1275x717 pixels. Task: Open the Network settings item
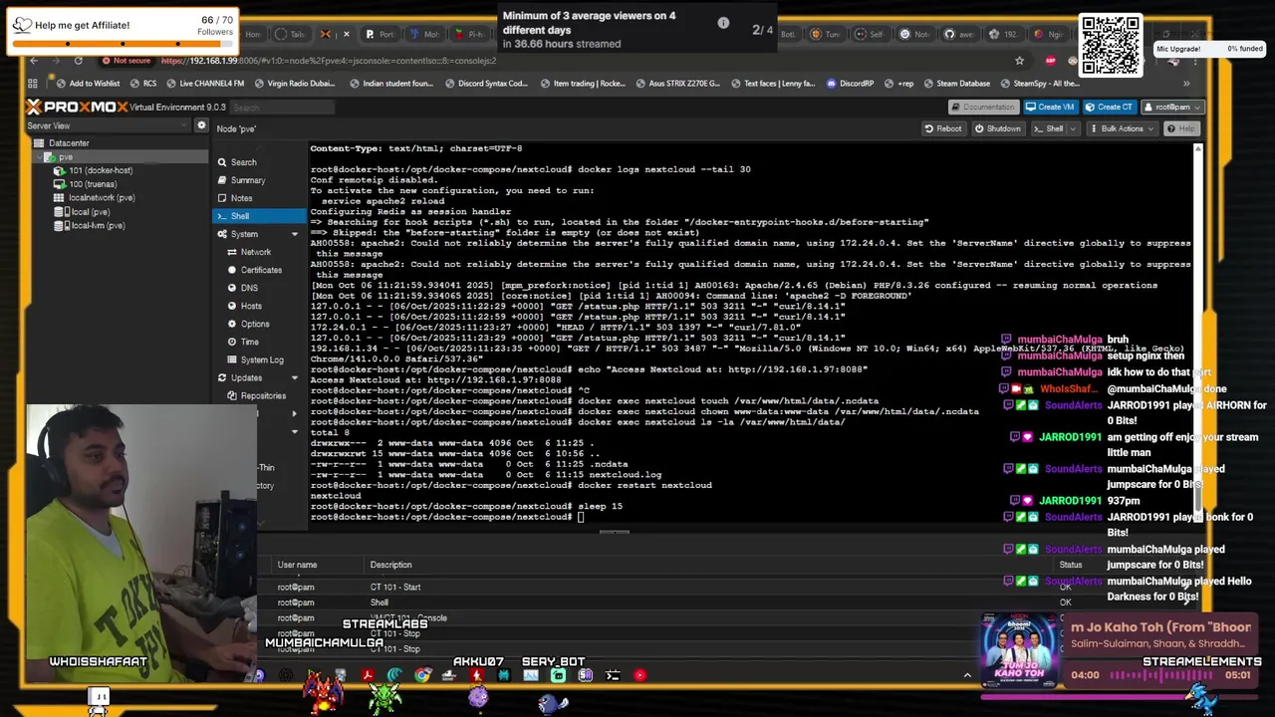click(x=255, y=252)
